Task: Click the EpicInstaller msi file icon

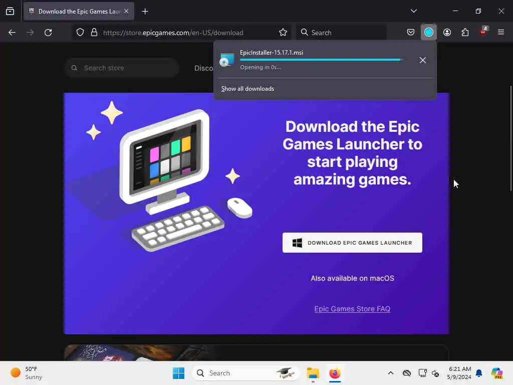Action: [x=227, y=60]
